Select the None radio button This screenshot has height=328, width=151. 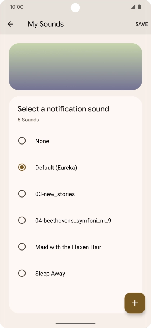click(22, 141)
